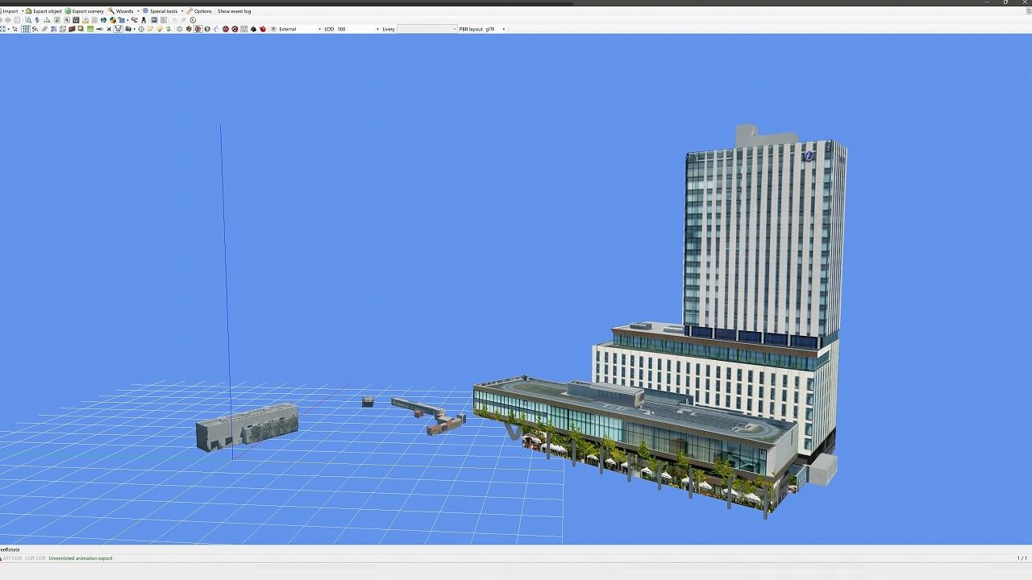Viewport: 1032px width, 580px height.
Task: Open the Wizards menu
Action: (x=123, y=11)
